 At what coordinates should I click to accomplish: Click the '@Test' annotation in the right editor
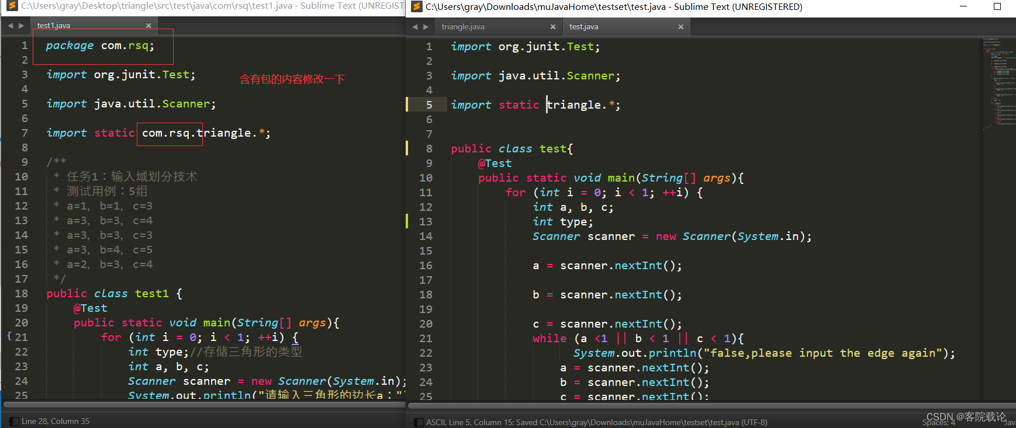(495, 163)
